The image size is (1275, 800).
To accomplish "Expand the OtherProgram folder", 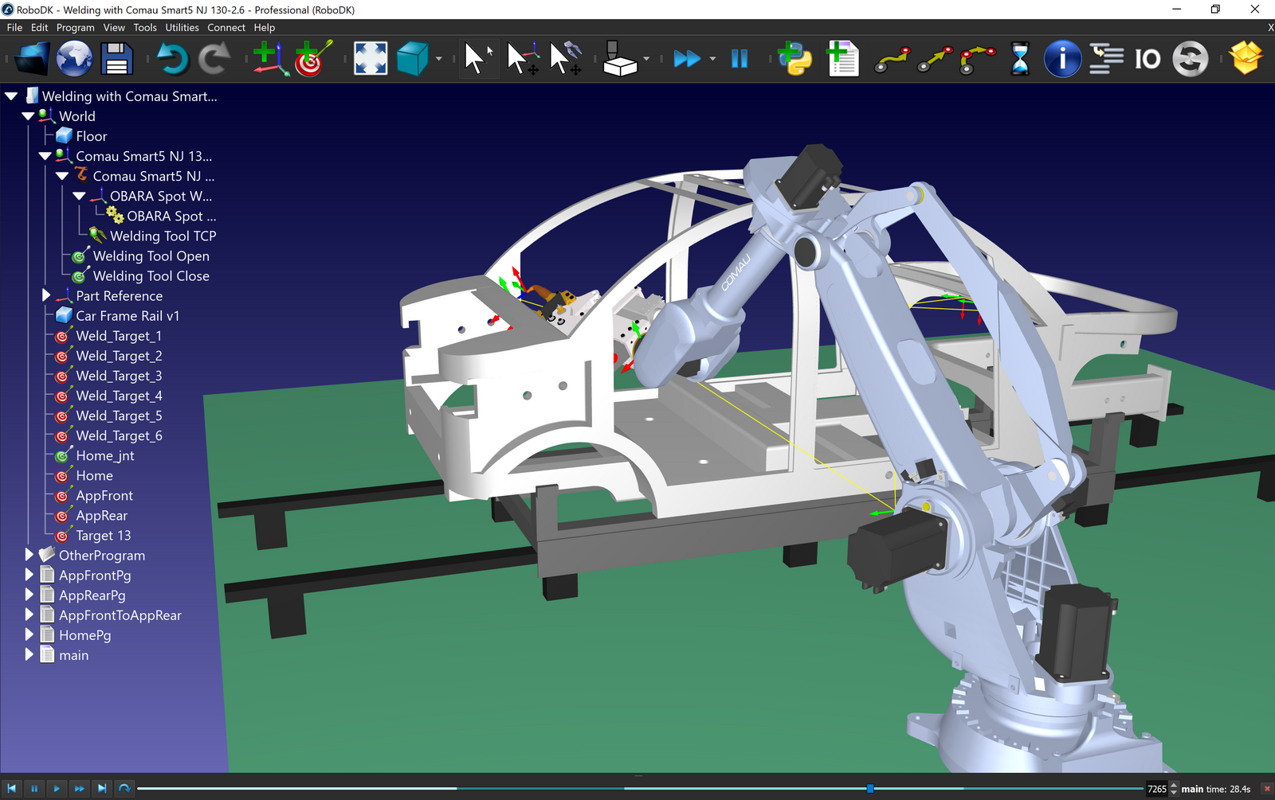I will click(29, 555).
